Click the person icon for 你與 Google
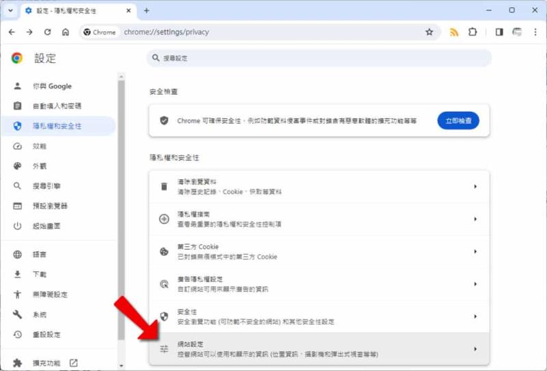547x371 pixels. [18, 86]
